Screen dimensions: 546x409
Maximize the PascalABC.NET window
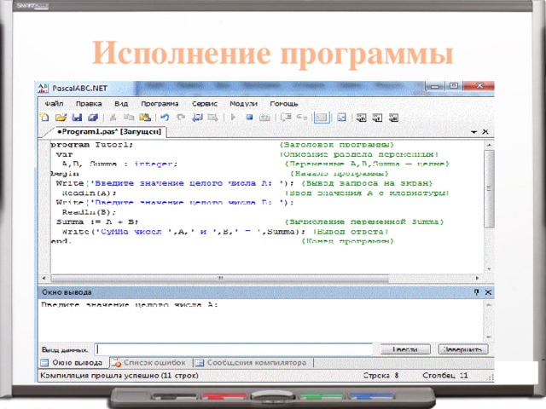click(x=454, y=86)
